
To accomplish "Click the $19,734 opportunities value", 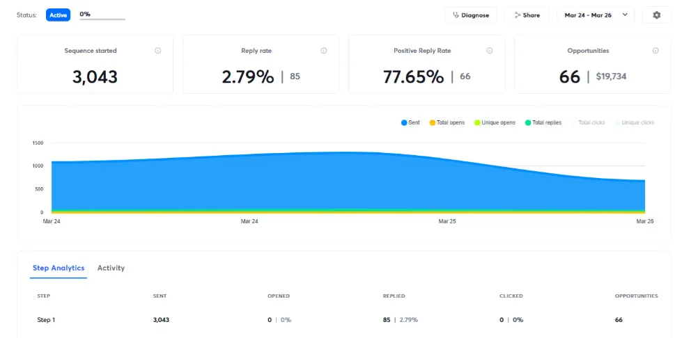I will tap(611, 77).
